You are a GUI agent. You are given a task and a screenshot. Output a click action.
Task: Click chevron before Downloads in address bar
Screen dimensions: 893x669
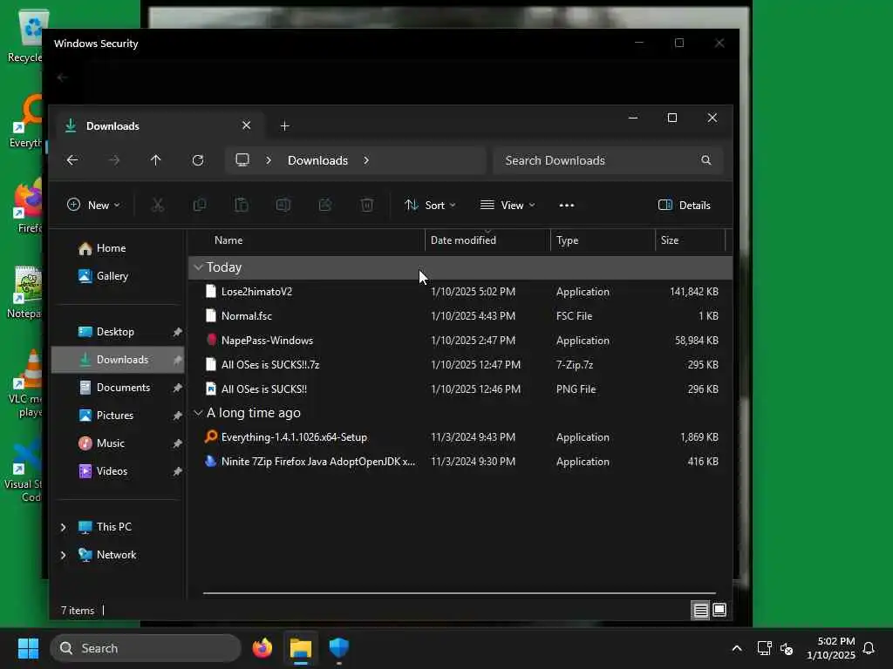click(x=269, y=160)
